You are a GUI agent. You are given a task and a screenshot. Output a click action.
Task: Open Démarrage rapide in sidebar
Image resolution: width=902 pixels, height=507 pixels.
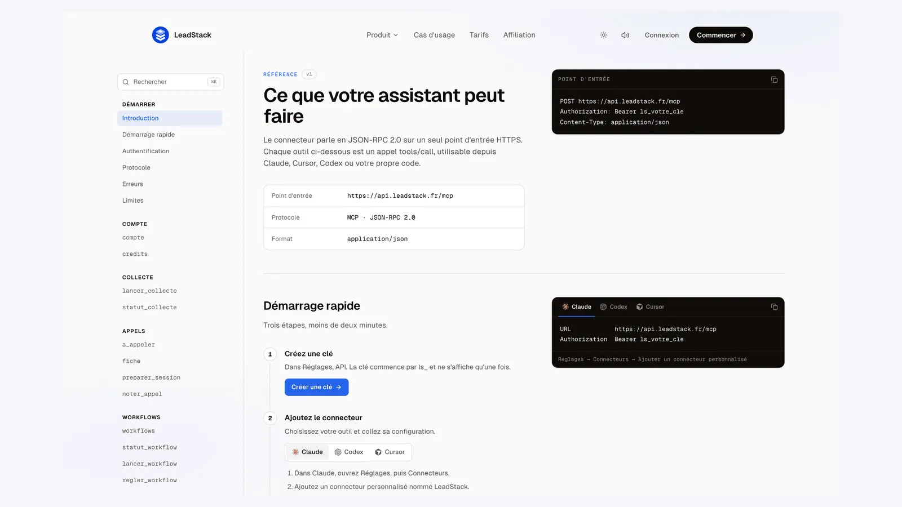point(148,135)
